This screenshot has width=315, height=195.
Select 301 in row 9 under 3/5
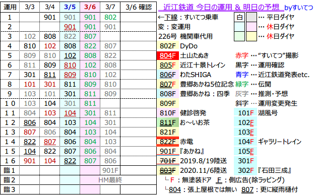70,94
